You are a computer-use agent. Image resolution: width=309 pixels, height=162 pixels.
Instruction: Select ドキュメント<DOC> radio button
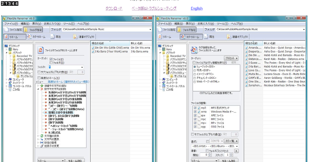click(x=195, y=78)
